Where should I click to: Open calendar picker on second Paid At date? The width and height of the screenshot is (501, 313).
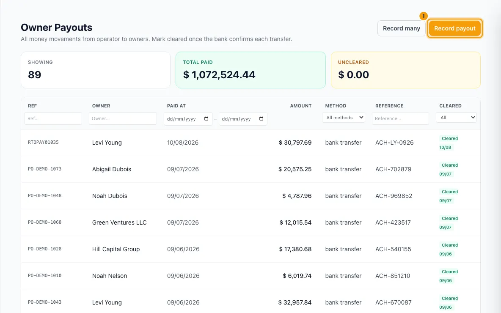(261, 119)
